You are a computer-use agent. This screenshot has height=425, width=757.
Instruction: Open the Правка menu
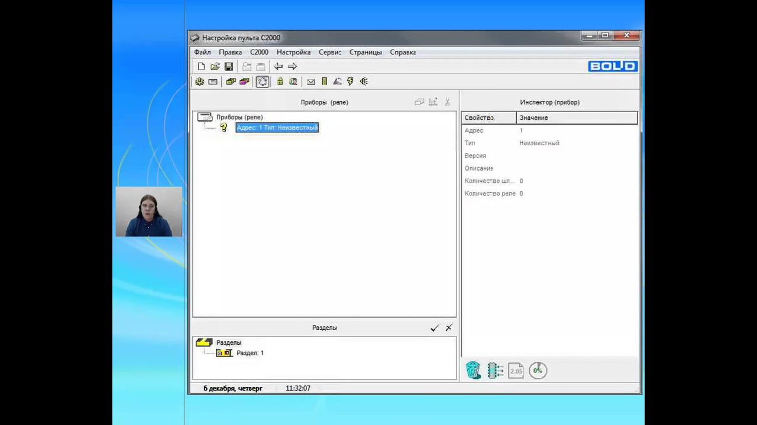coord(230,52)
